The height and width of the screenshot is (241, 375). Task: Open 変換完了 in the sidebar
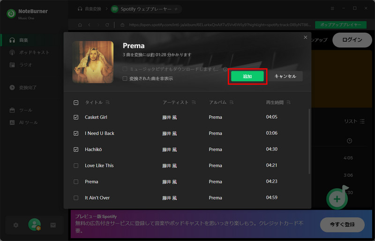pos(28,87)
